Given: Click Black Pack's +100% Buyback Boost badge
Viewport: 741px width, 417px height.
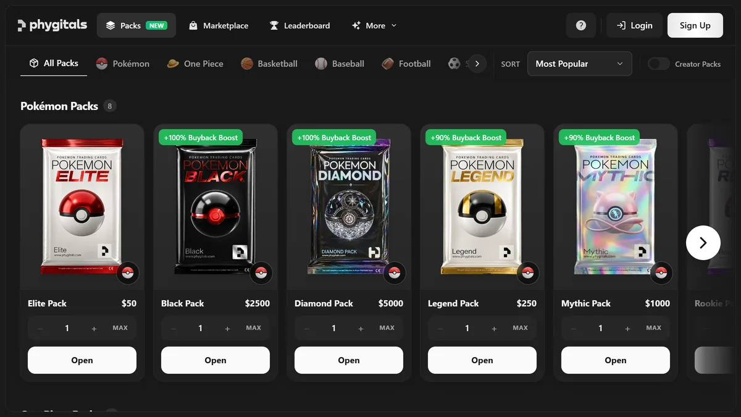Looking at the screenshot, I should point(201,137).
